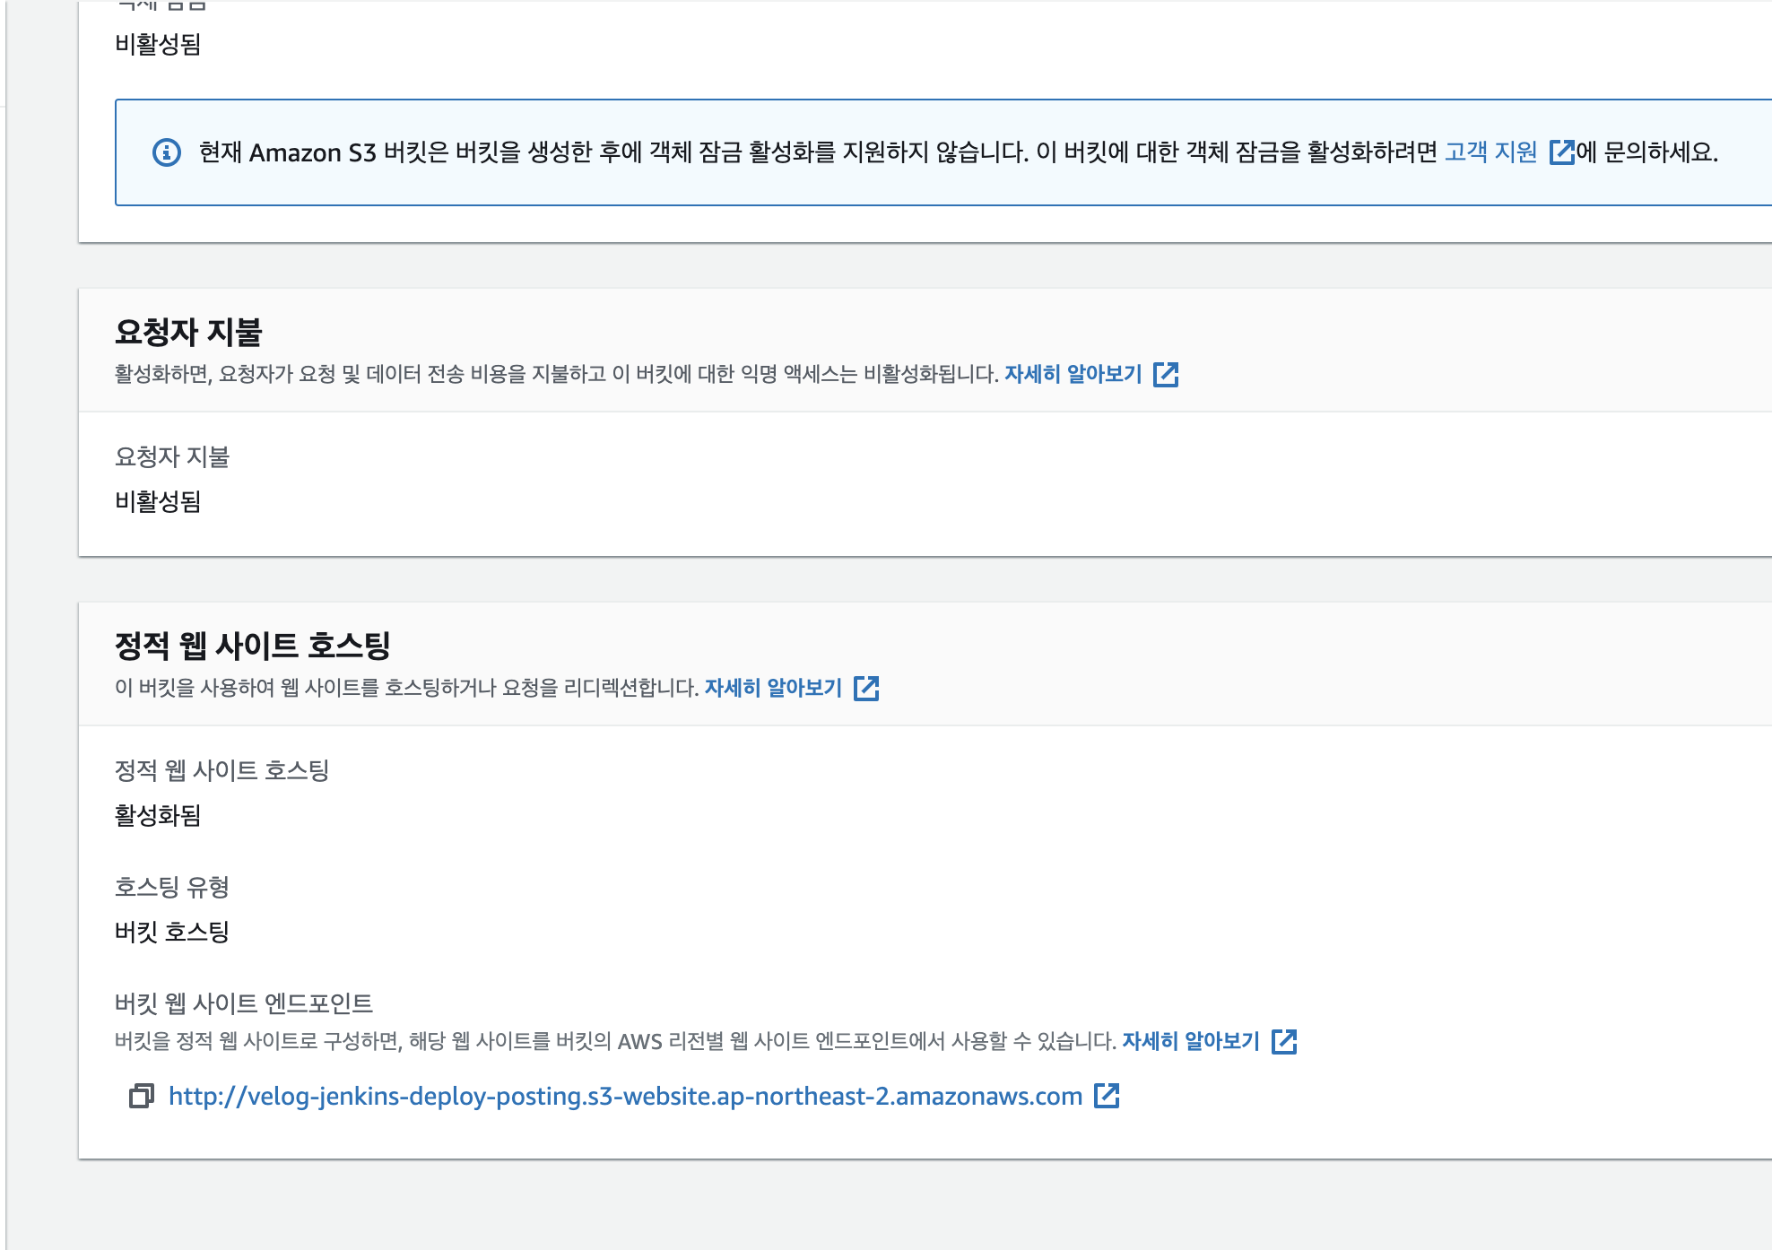Open 자세히 알아보기 under 요청자 지불 heading
The image size is (1772, 1250).
(1073, 374)
